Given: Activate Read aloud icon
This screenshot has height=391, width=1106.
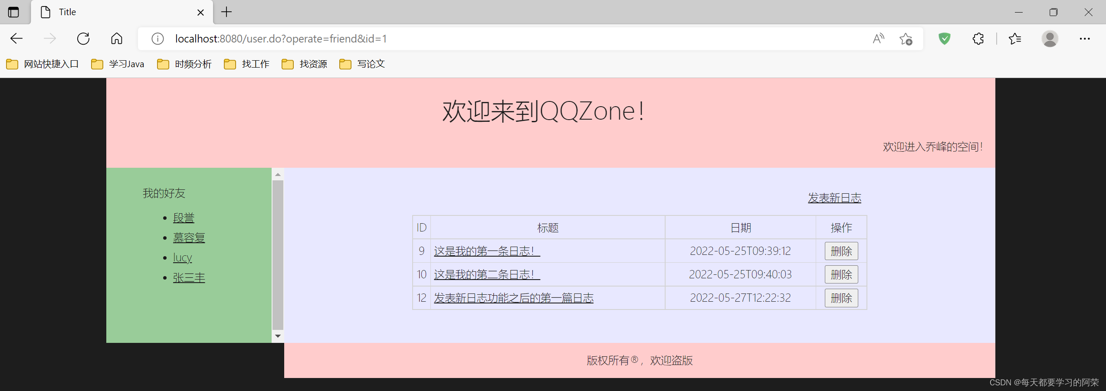Looking at the screenshot, I should tap(878, 39).
